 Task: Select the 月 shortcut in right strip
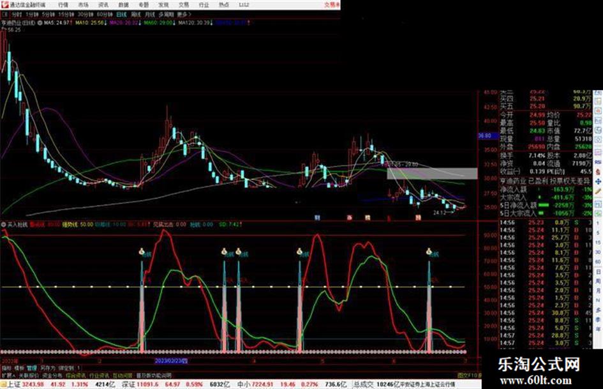598,291
